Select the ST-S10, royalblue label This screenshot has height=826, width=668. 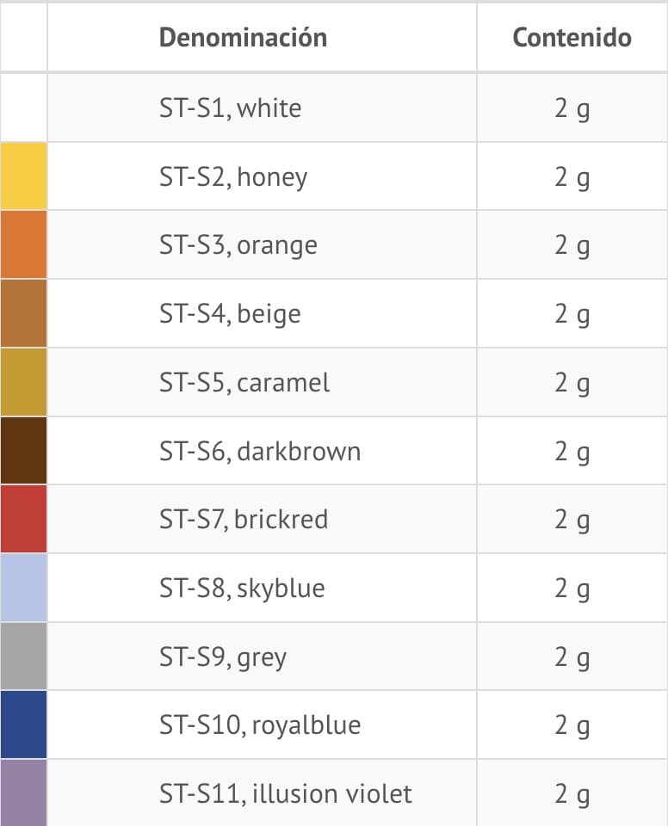(259, 725)
